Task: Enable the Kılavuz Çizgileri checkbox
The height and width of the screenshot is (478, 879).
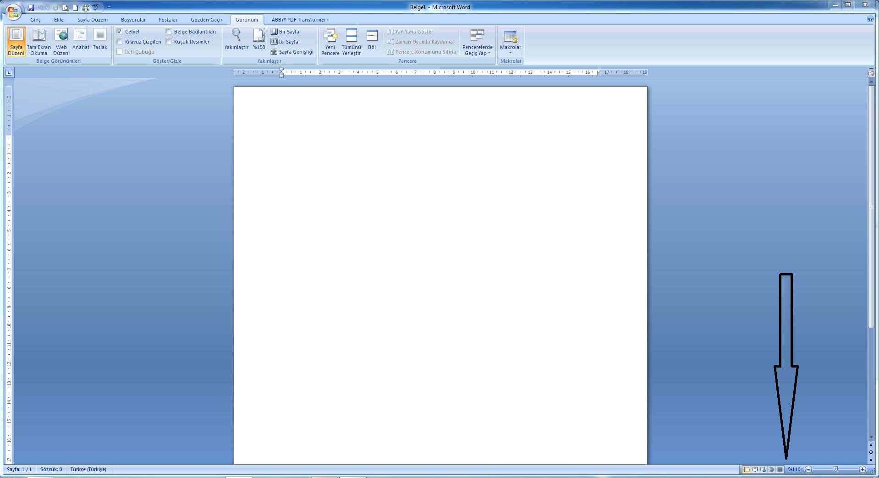Action: point(120,42)
